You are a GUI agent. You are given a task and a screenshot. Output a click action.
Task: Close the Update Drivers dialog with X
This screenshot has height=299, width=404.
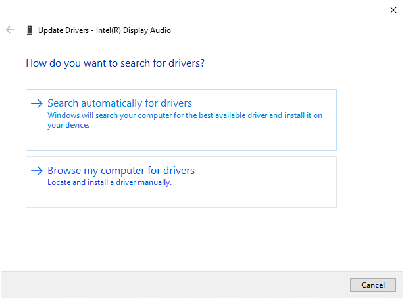[393, 10]
